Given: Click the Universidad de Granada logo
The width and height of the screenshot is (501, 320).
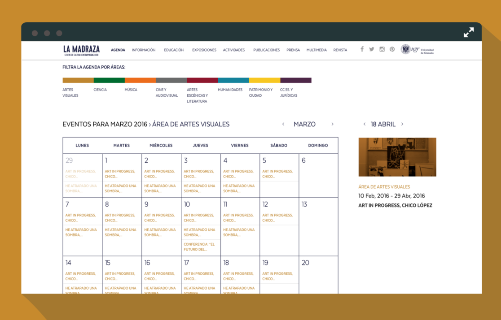Looking at the screenshot, I should (x=417, y=49).
